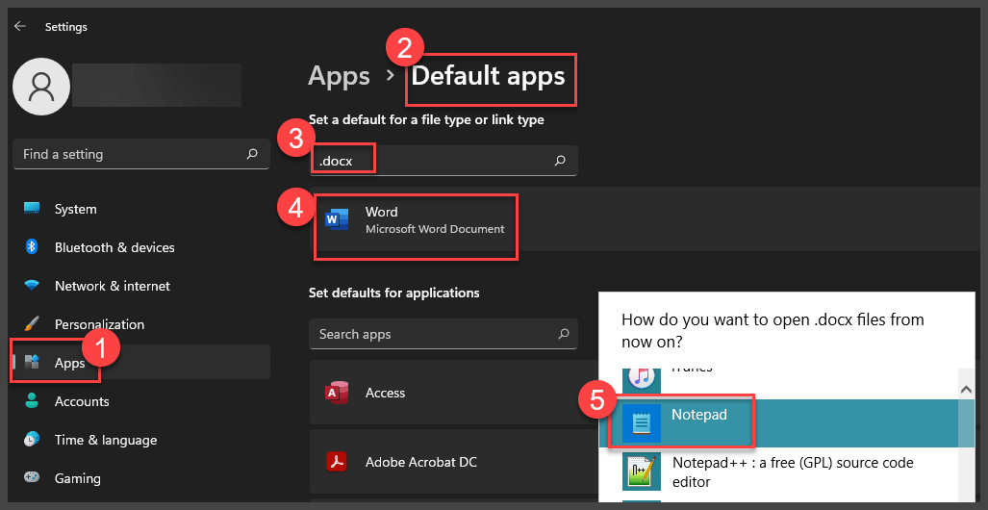
Task: Click the System monitor icon
Action: (32, 209)
